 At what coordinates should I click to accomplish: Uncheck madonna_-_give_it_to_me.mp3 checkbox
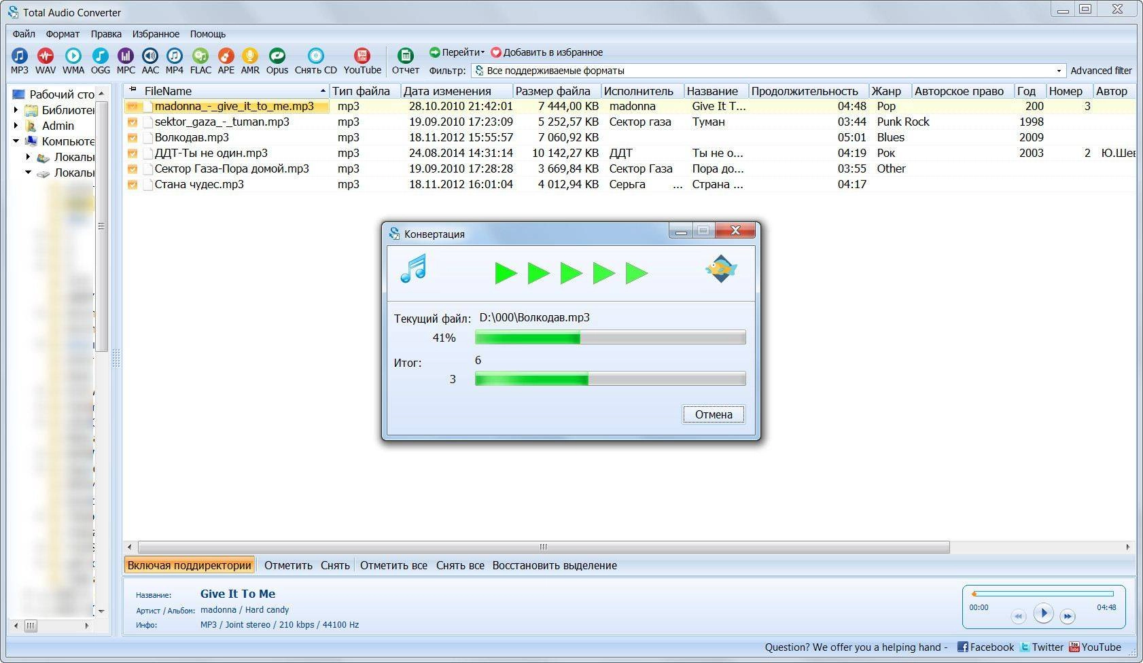(133, 107)
